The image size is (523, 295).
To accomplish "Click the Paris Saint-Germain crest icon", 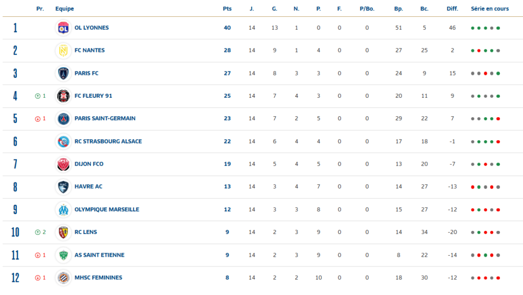I will click(x=63, y=119).
